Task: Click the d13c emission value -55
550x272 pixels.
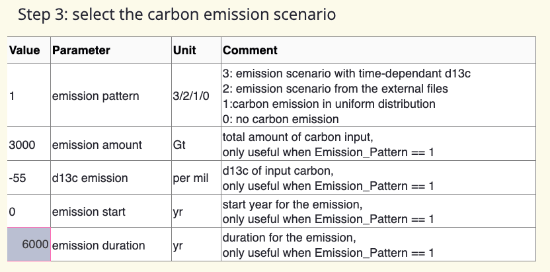Action: (x=18, y=177)
